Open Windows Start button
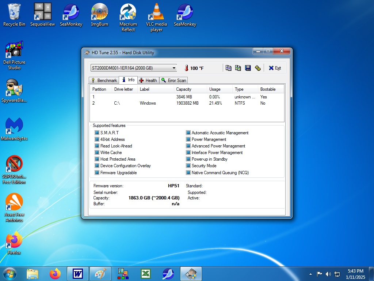 [x=10, y=274]
